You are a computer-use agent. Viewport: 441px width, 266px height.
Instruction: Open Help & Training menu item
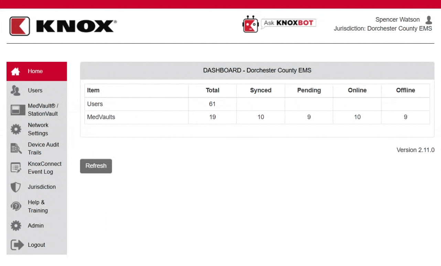(x=37, y=206)
